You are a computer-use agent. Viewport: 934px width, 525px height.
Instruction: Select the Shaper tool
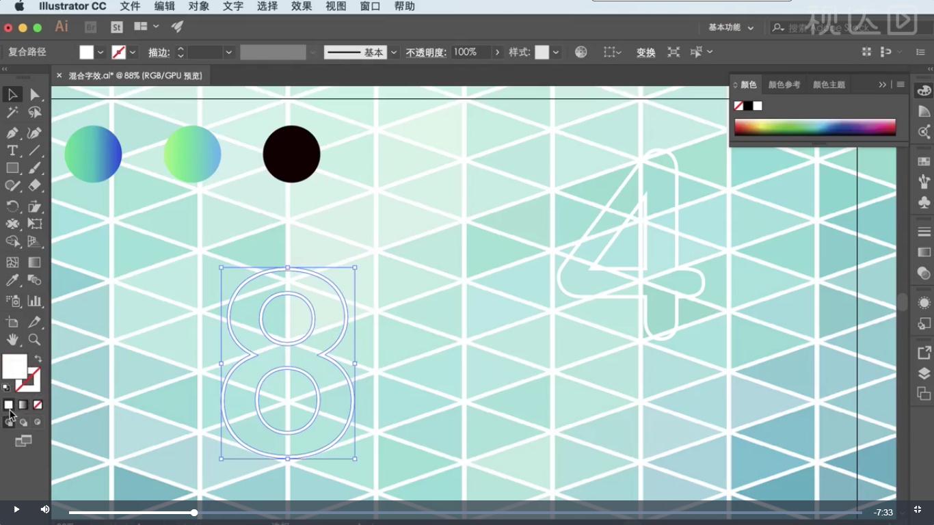click(x=12, y=186)
